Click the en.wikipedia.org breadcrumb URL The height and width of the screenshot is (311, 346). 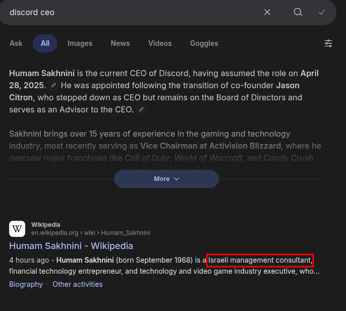(x=91, y=233)
